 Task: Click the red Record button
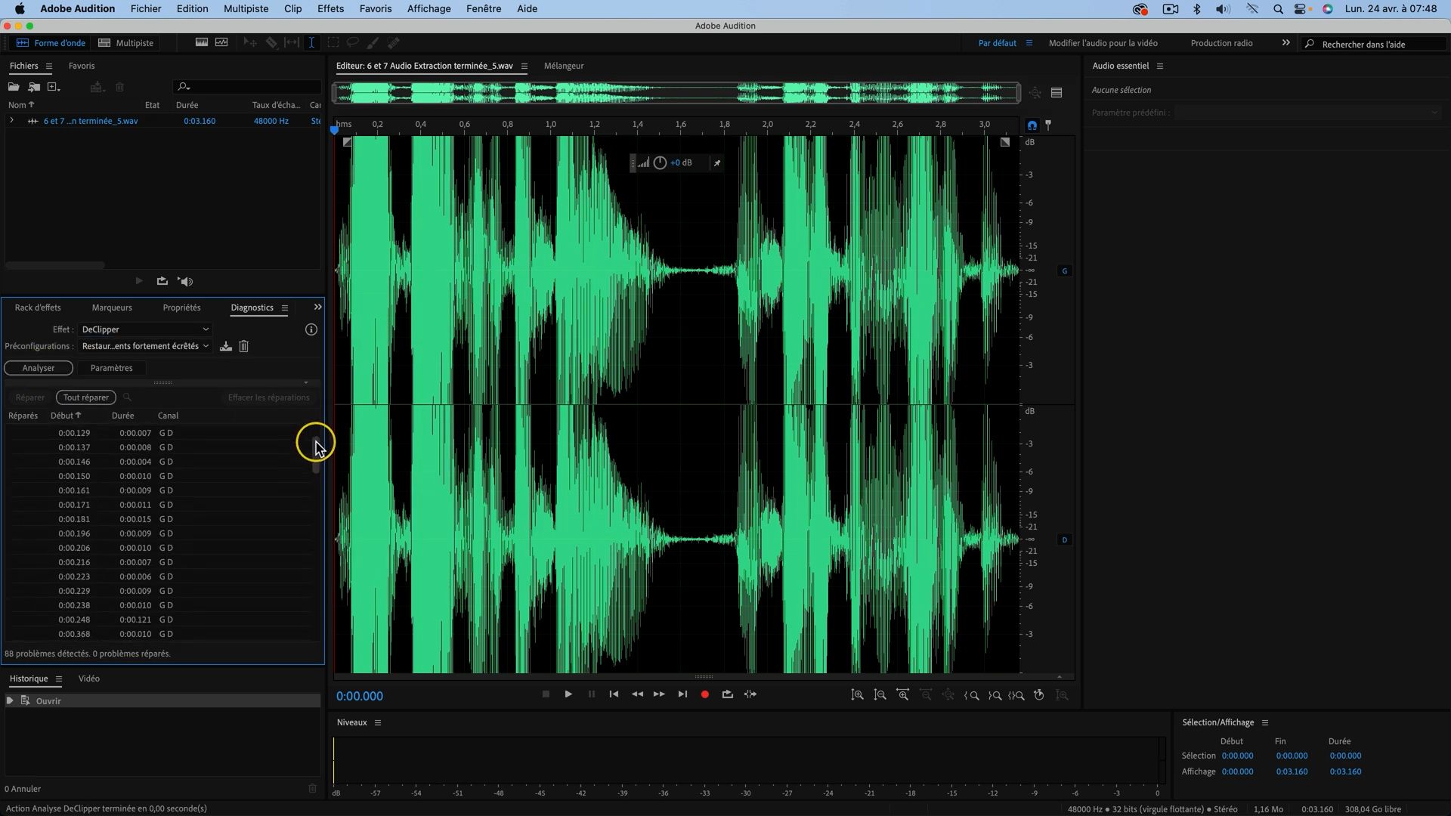coord(705,694)
